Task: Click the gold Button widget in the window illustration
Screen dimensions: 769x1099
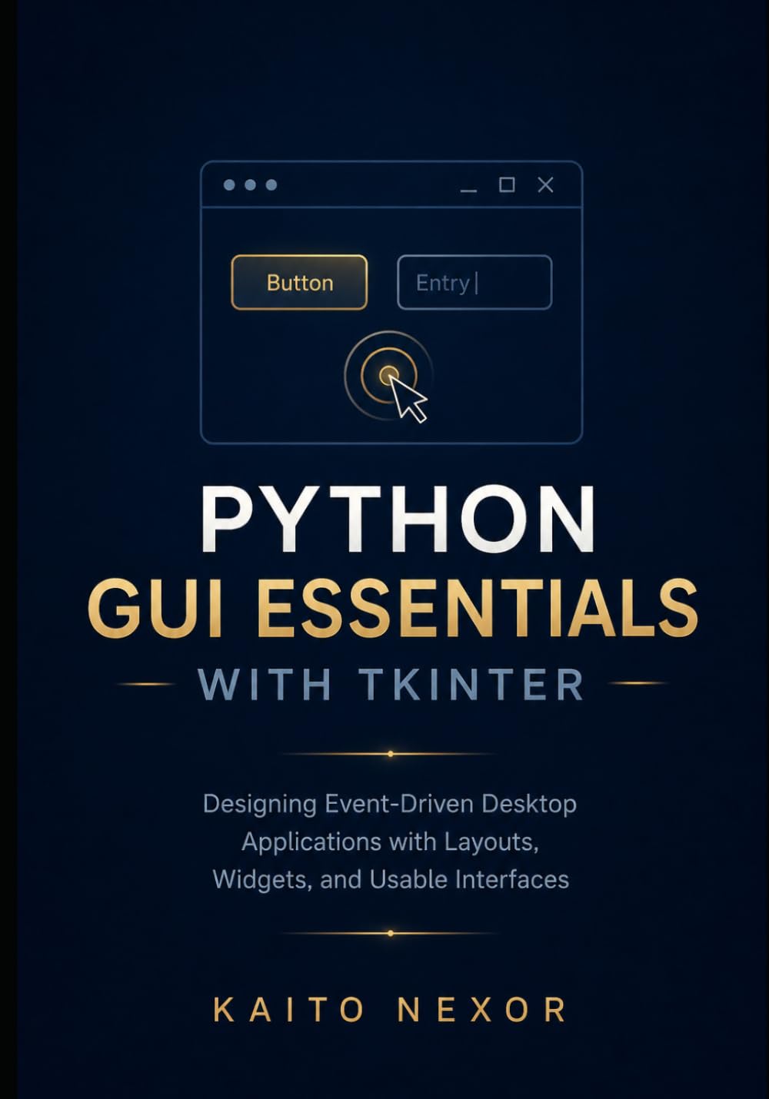Action: click(299, 282)
